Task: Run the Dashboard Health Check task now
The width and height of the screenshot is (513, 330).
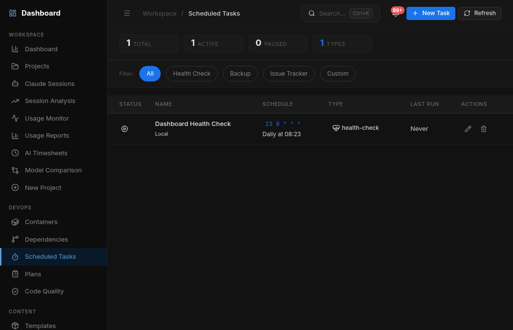Action: tap(125, 128)
